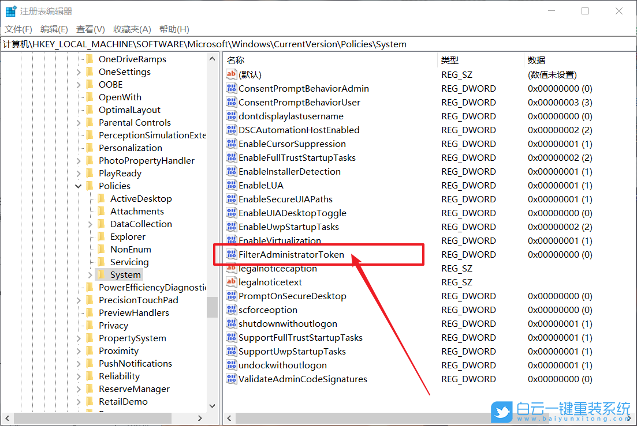This screenshot has width=637, height=426.
Task: Sort values by the 名称 column header
Action: 331,61
